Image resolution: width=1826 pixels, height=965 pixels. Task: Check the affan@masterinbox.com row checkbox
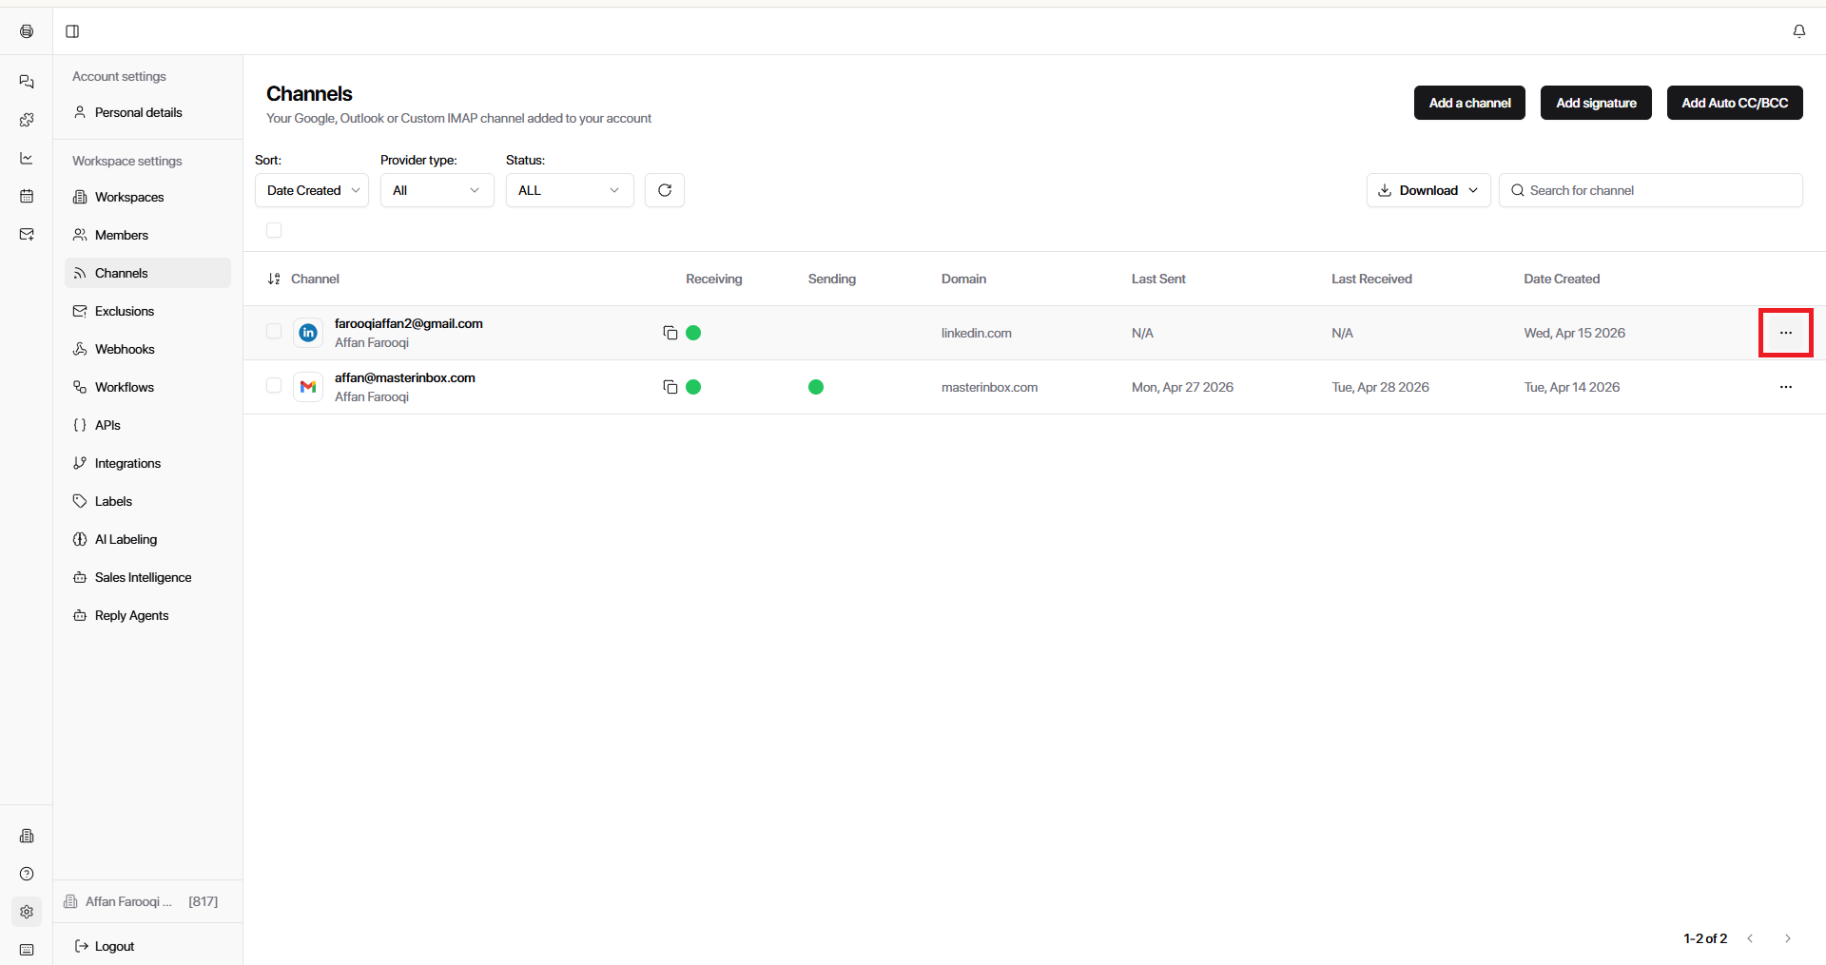[274, 386]
